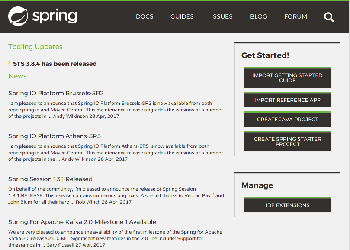Open IDE Extensions under Manage
This screenshot has height=250, width=350.
tap(287, 205)
